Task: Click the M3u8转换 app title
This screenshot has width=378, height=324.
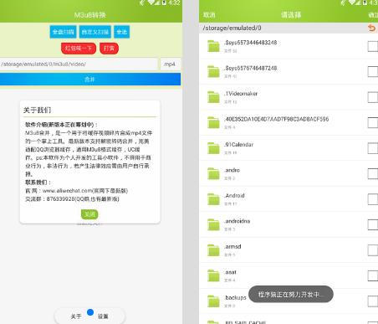Action: pos(89,15)
